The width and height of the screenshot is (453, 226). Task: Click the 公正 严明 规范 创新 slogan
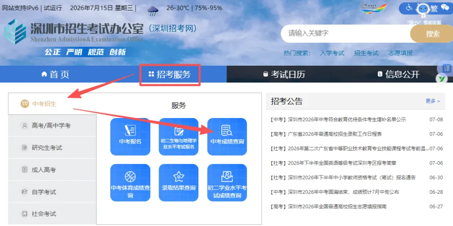(x=85, y=52)
